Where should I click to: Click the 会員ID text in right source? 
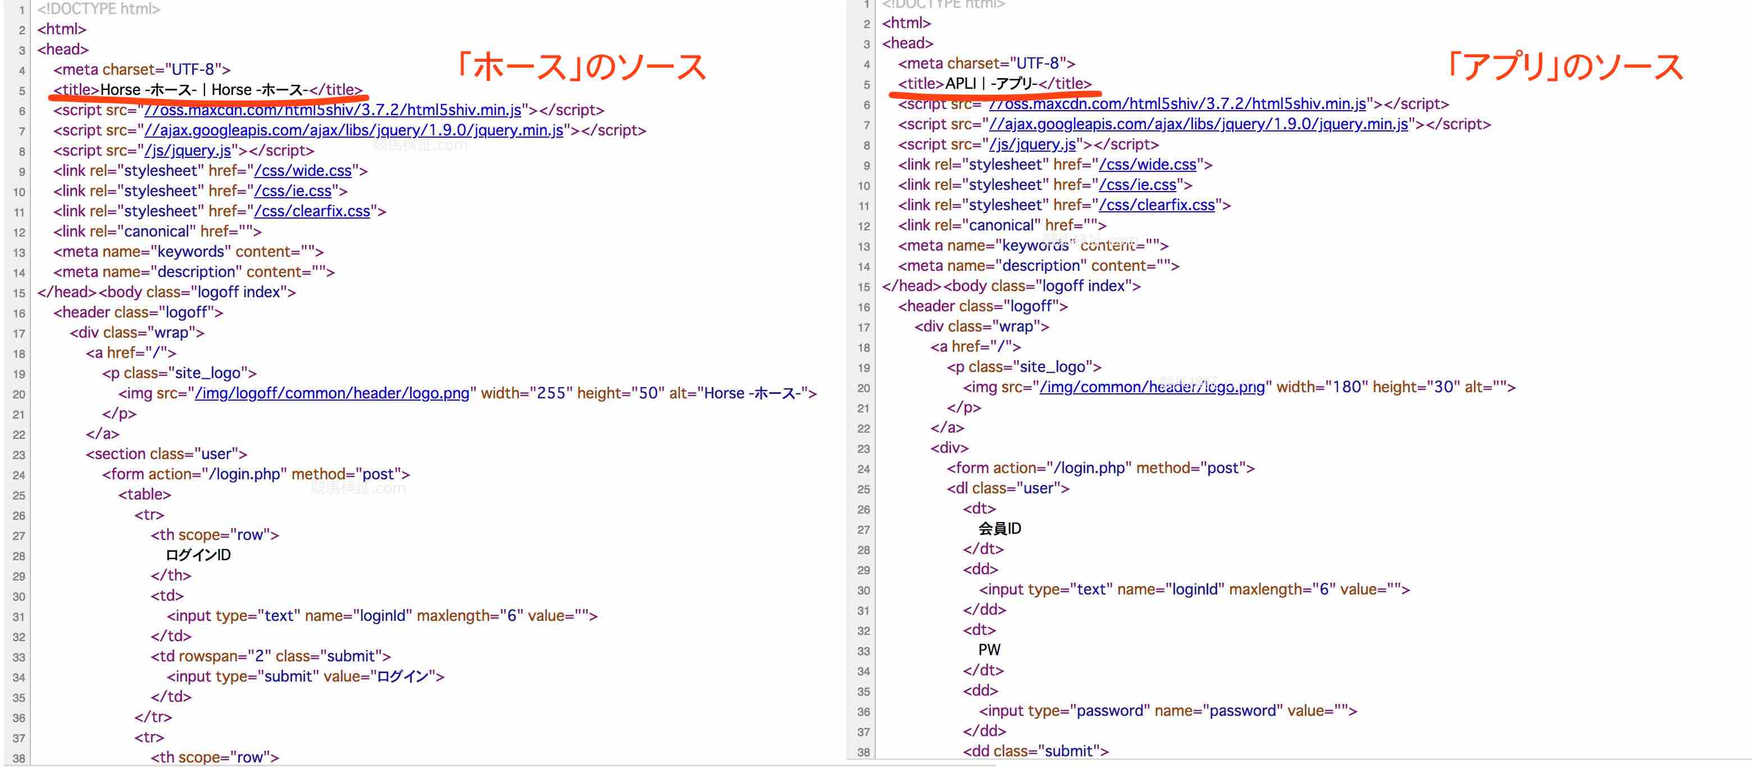(x=1000, y=529)
